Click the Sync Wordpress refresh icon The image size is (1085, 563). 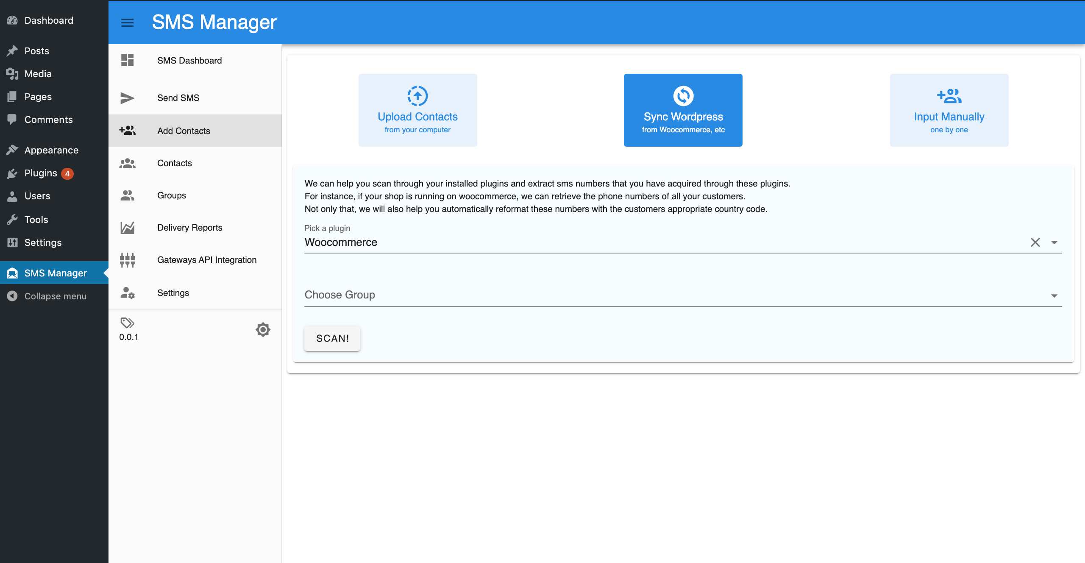[683, 96]
